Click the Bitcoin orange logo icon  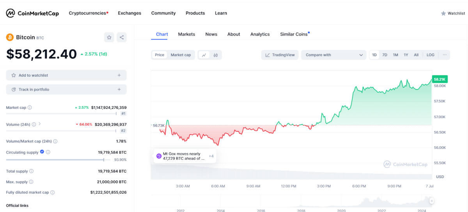(x=10, y=37)
